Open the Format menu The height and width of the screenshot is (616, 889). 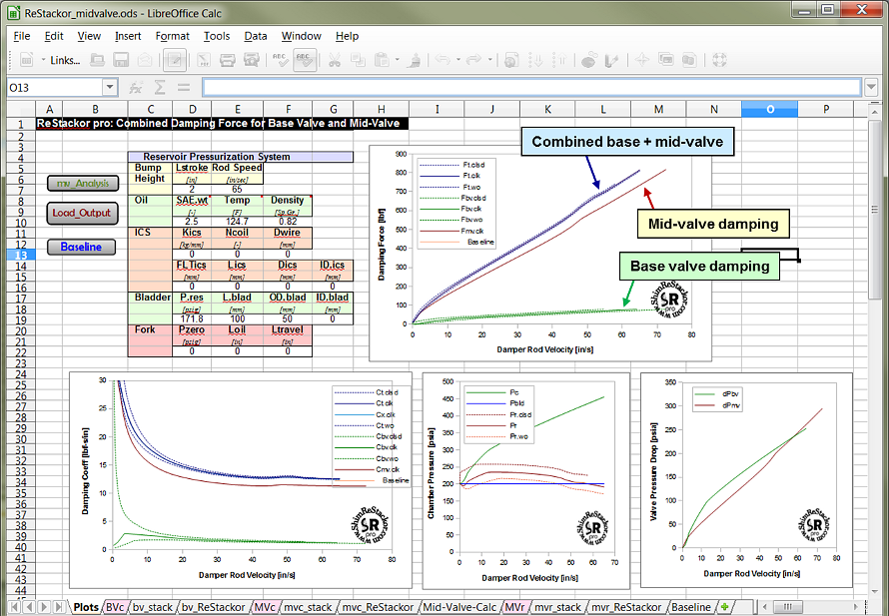[x=173, y=36]
